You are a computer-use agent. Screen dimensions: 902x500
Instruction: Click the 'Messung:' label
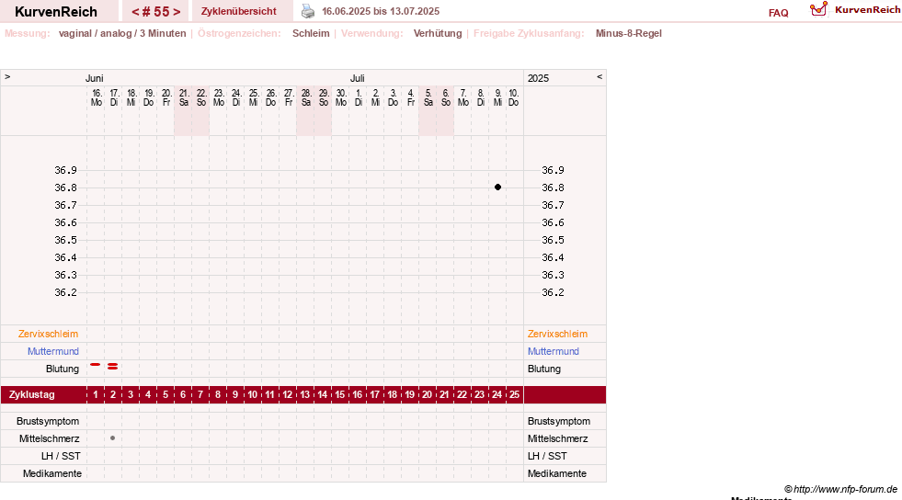tap(28, 33)
